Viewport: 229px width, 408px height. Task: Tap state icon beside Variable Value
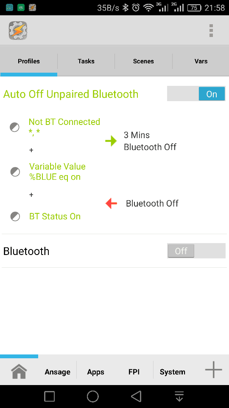tap(15, 172)
